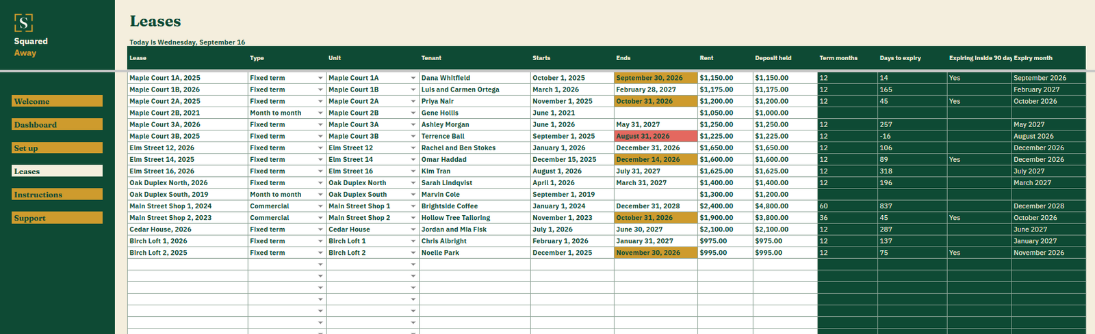Select the Dana Whitfield tenant cell
The image size is (1095, 334).
point(475,78)
